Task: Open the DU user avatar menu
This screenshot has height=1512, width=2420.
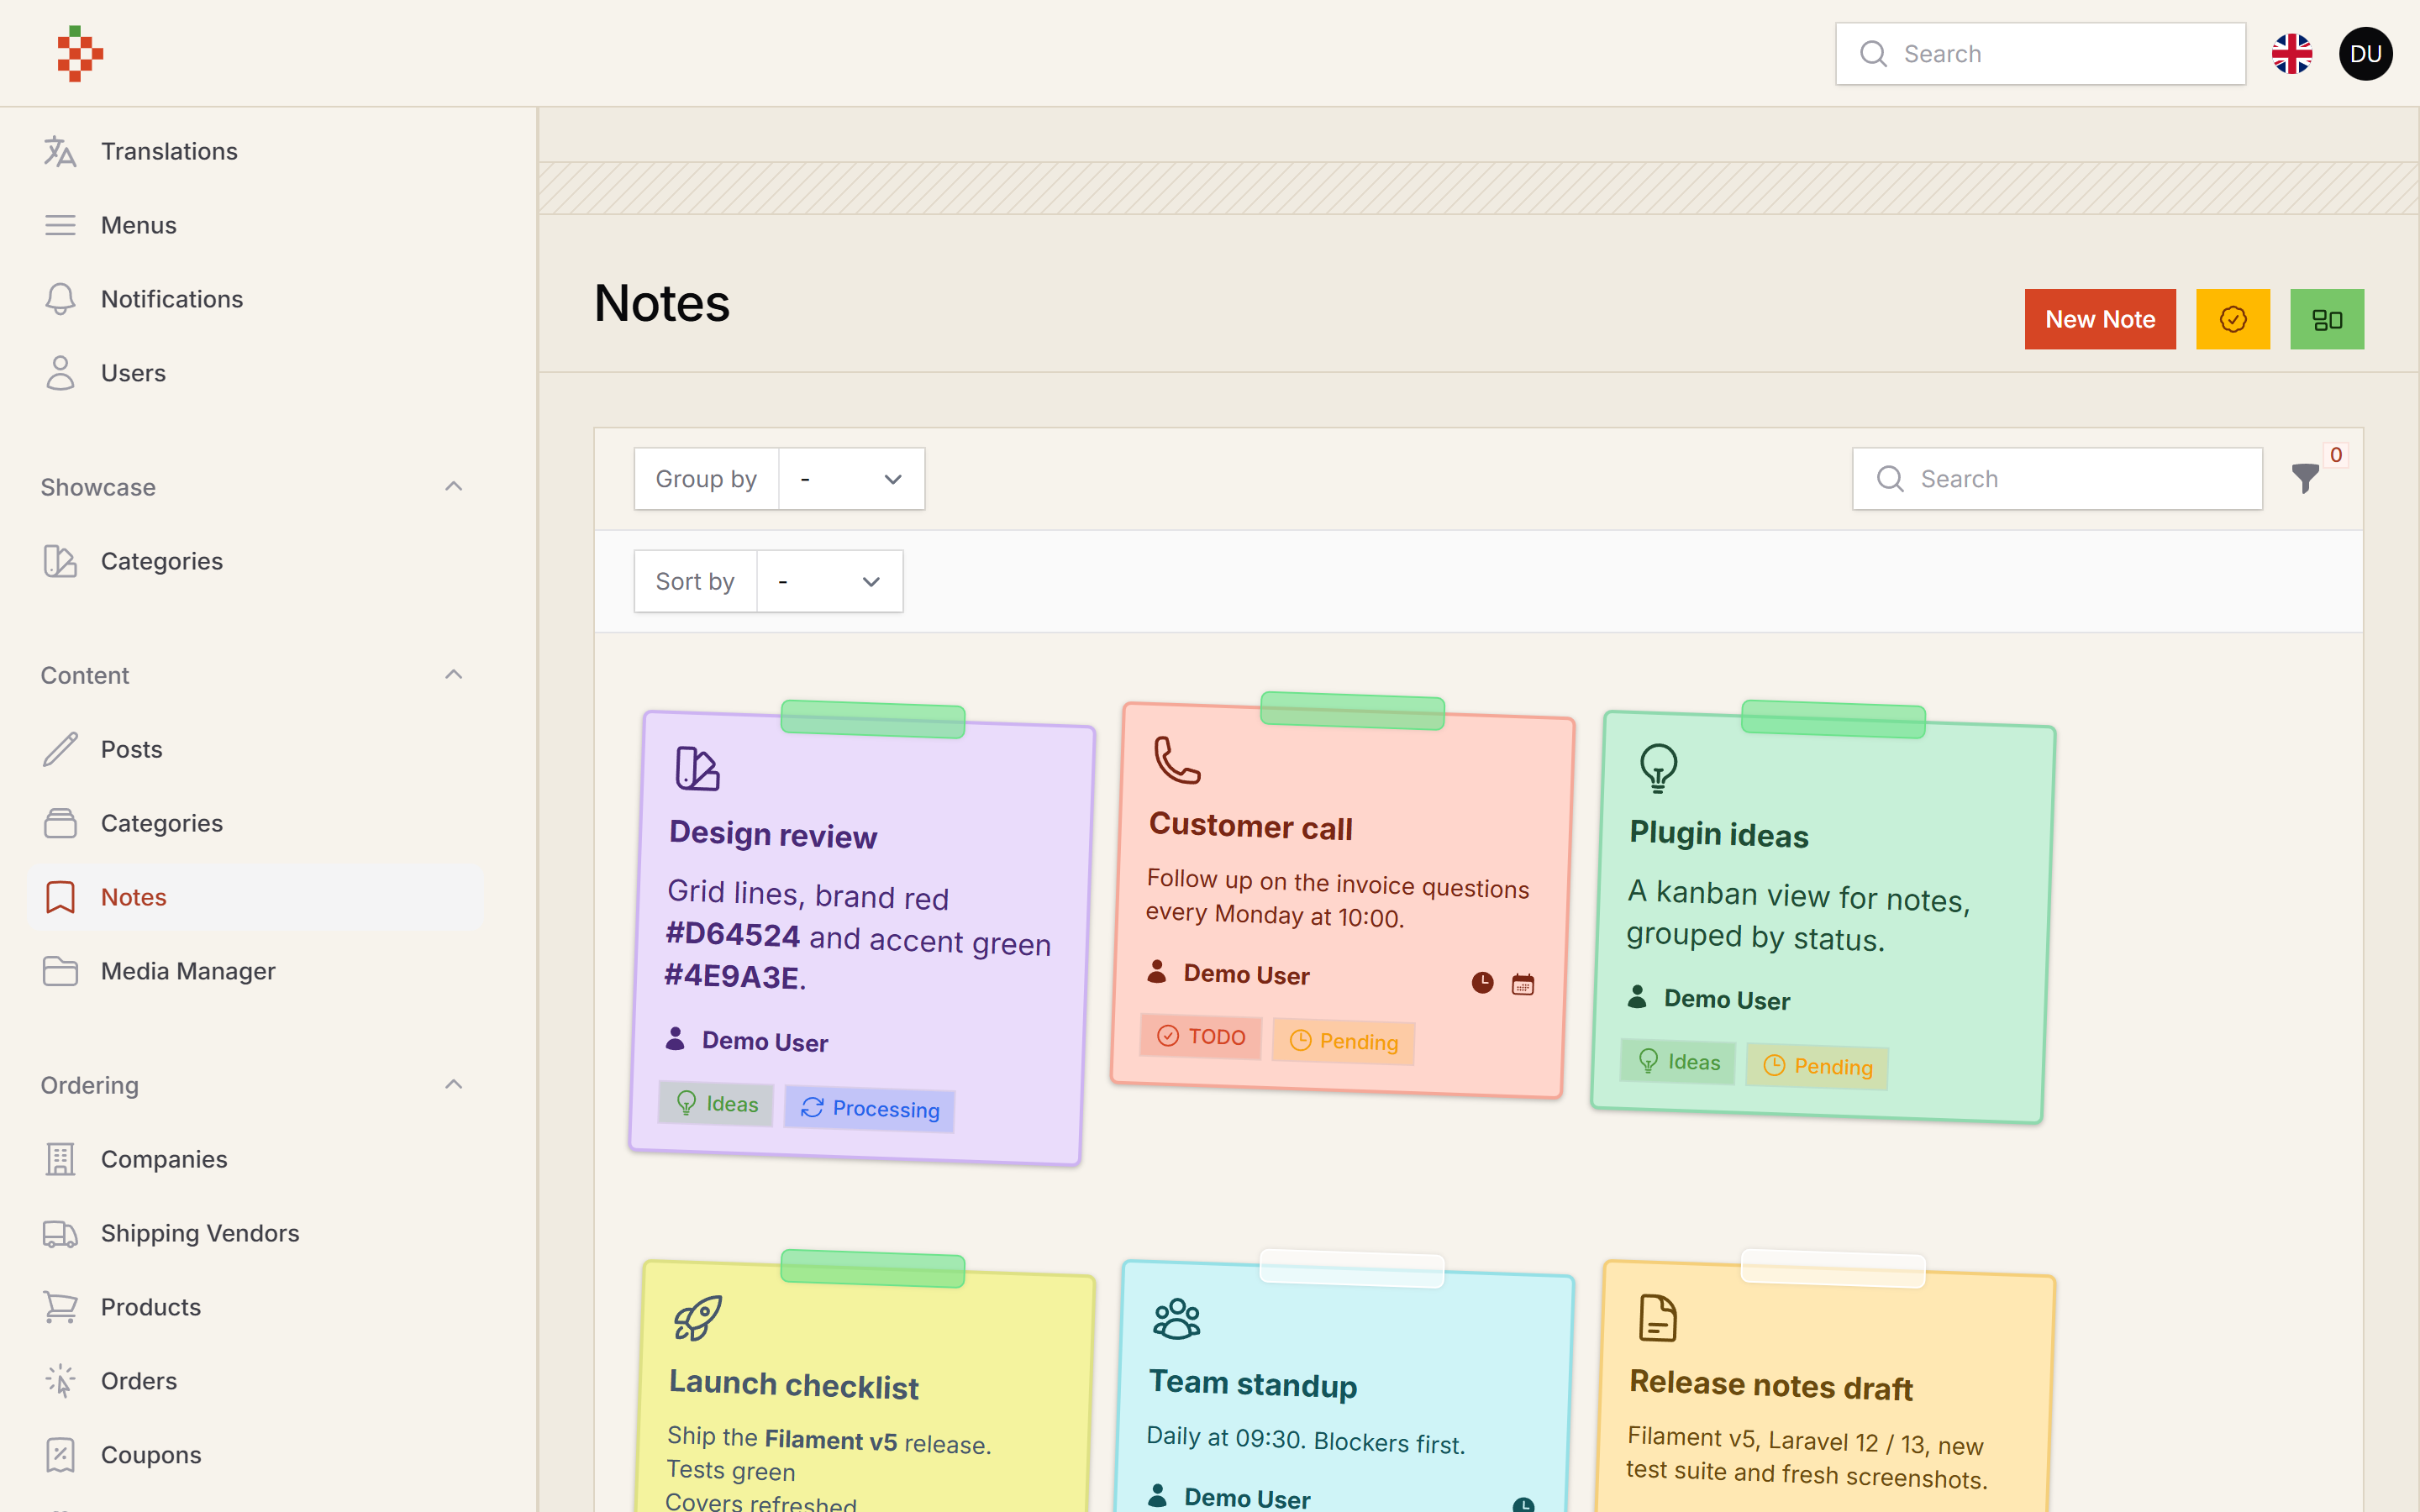Action: coord(2365,54)
